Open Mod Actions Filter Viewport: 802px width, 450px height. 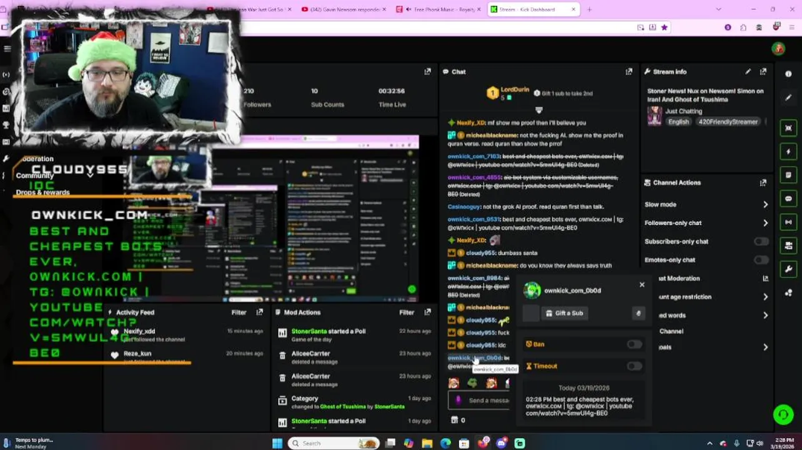[407, 312]
